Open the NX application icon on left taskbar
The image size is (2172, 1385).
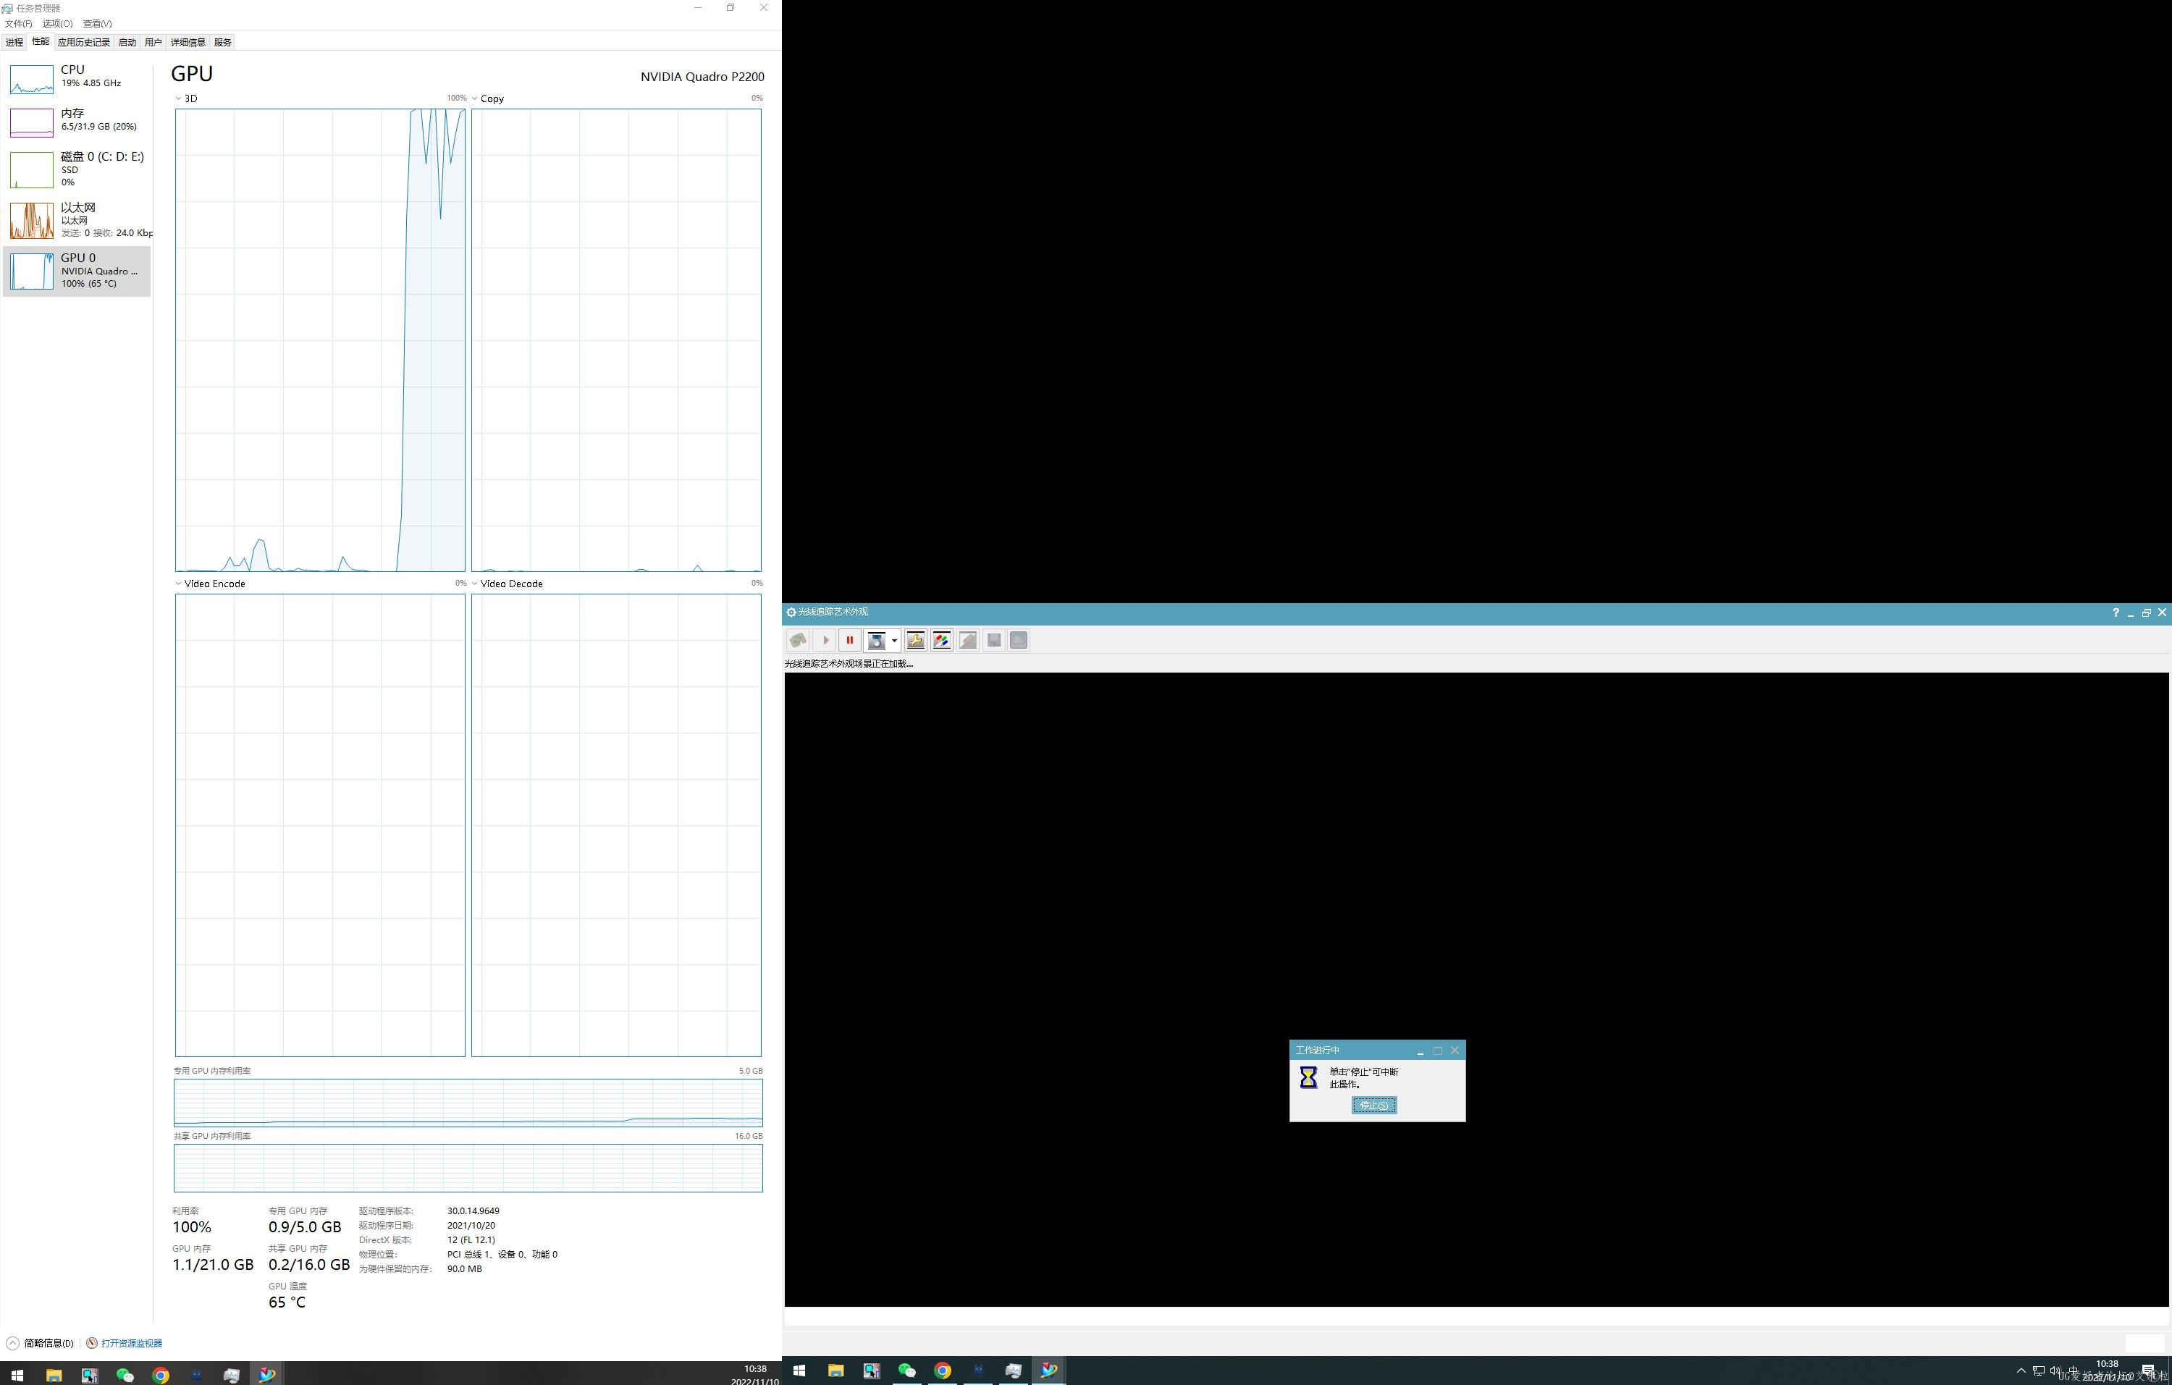coord(267,1375)
